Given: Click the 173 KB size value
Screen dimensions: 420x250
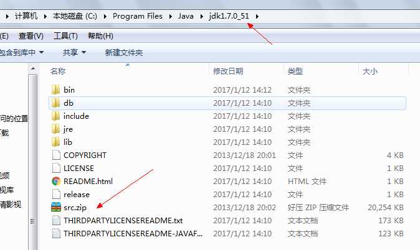Looking at the screenshot, I should (x=391, y=221).
